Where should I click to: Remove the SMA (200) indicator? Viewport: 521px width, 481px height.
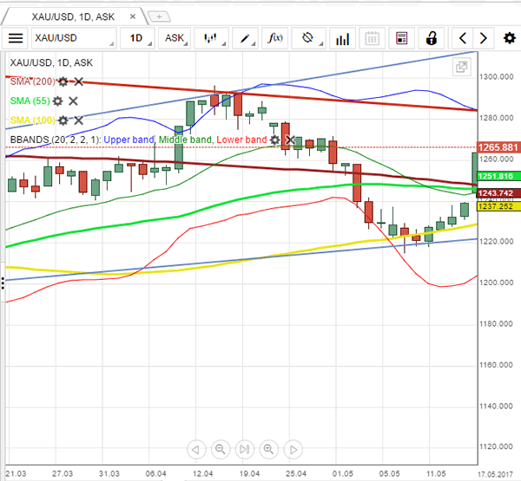[x=78, y=81]
